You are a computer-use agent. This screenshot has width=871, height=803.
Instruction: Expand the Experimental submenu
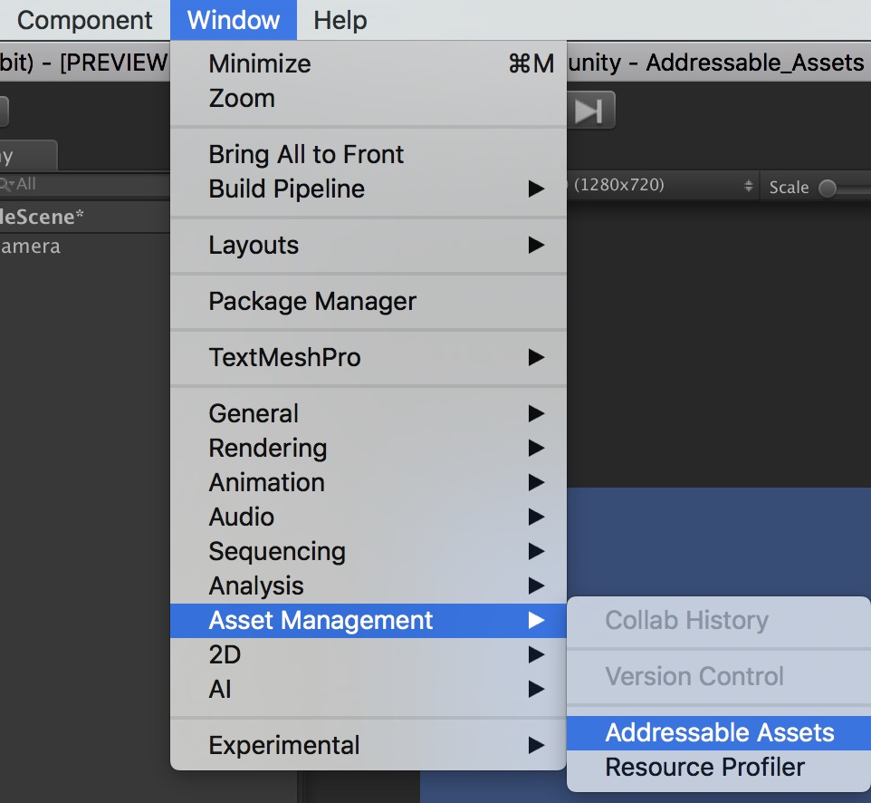coord(283,745)
